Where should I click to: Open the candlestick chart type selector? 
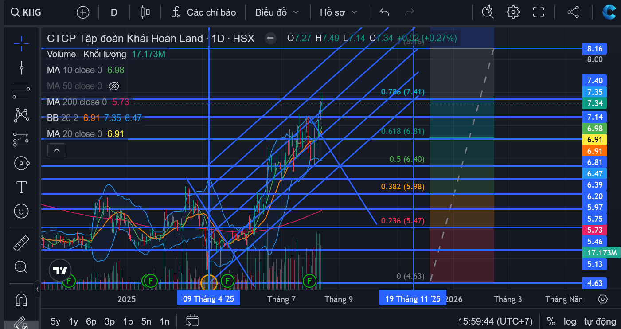[x=145, y=12]
